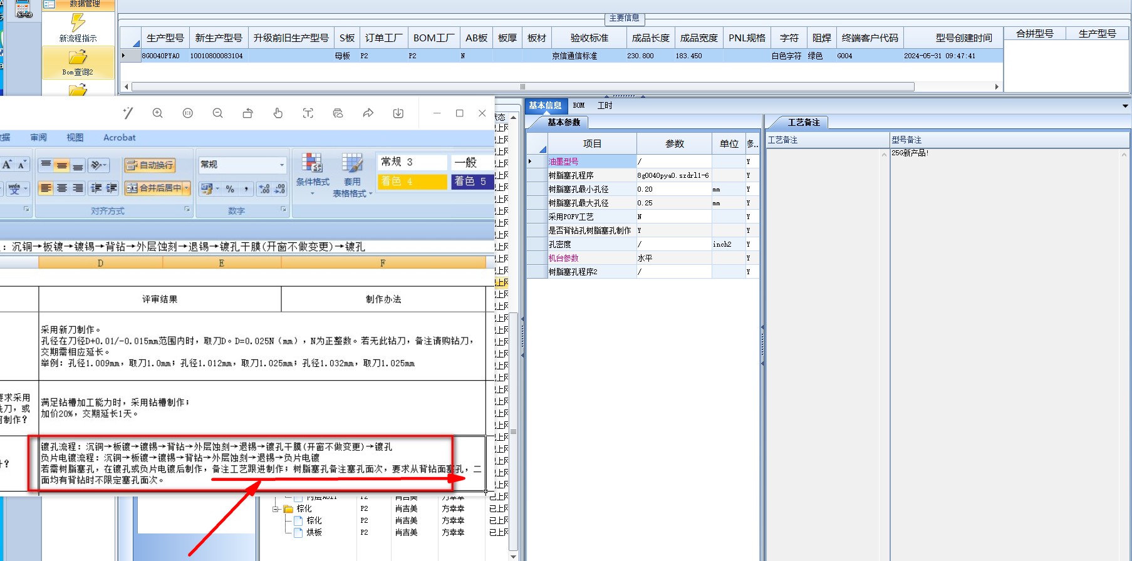The height and width of the screenshot is (561, 1132).
Task: Click the increase font size A icon
Action: 7,165
